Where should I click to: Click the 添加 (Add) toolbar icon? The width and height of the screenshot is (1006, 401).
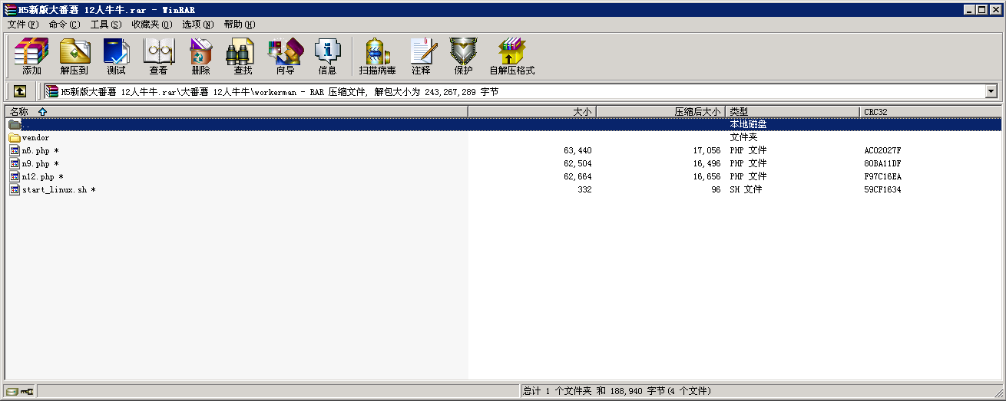31,56
